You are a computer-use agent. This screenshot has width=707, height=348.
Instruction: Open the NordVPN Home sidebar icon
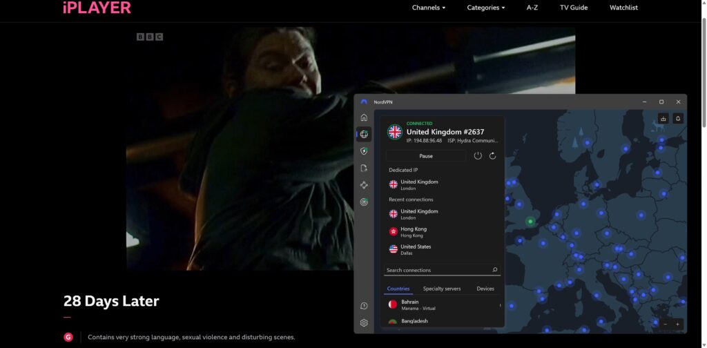pos(364,117)
